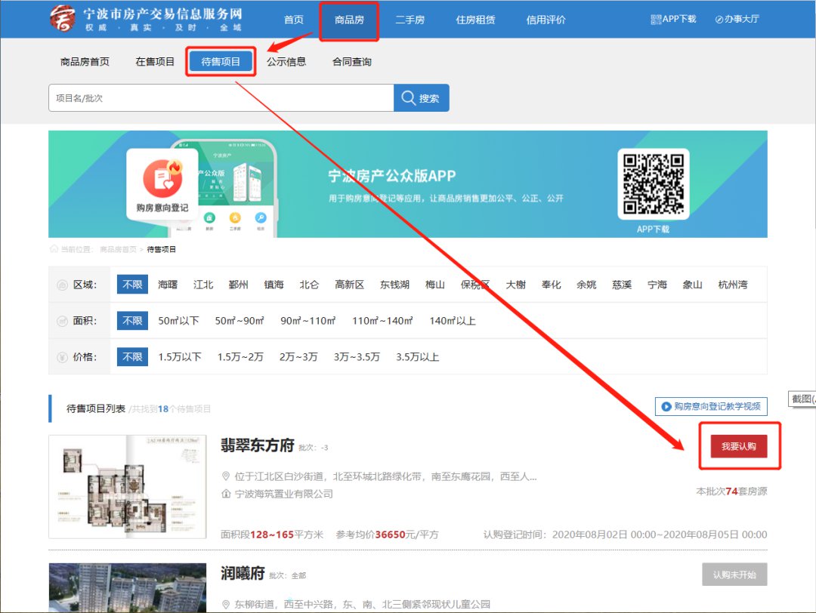The image size is (816, 613).
Task: Click the home icon beside 当前位置
Action: (54, 248)
